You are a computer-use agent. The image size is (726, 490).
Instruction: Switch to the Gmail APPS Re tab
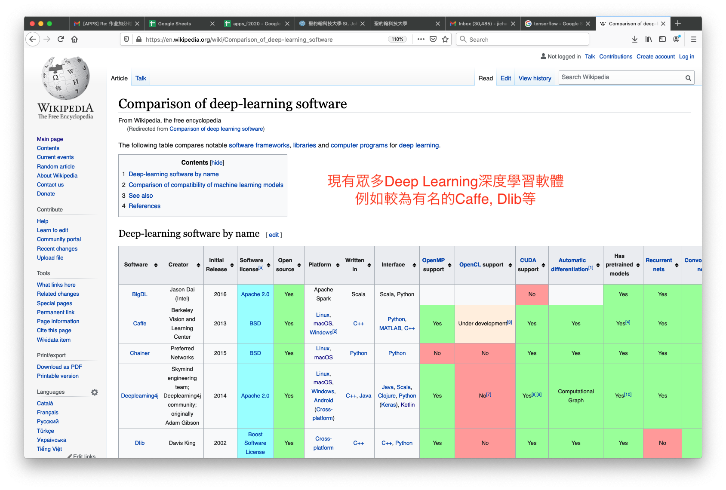tap(107, 24)
